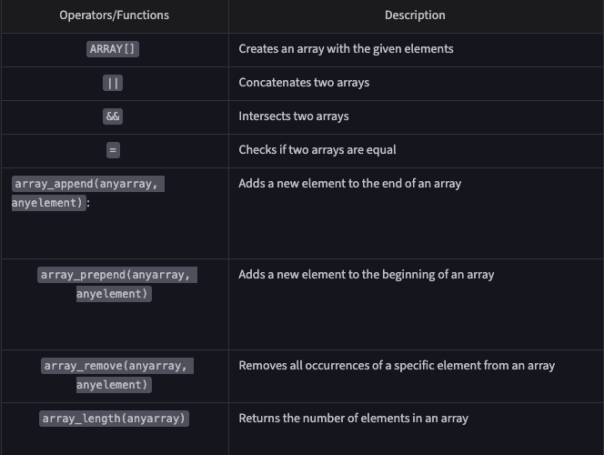
Task: Click the && intersect operator
Action: pos(113,116)
